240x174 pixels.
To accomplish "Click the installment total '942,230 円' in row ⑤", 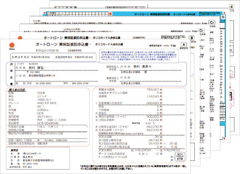I will coord(154,127).
